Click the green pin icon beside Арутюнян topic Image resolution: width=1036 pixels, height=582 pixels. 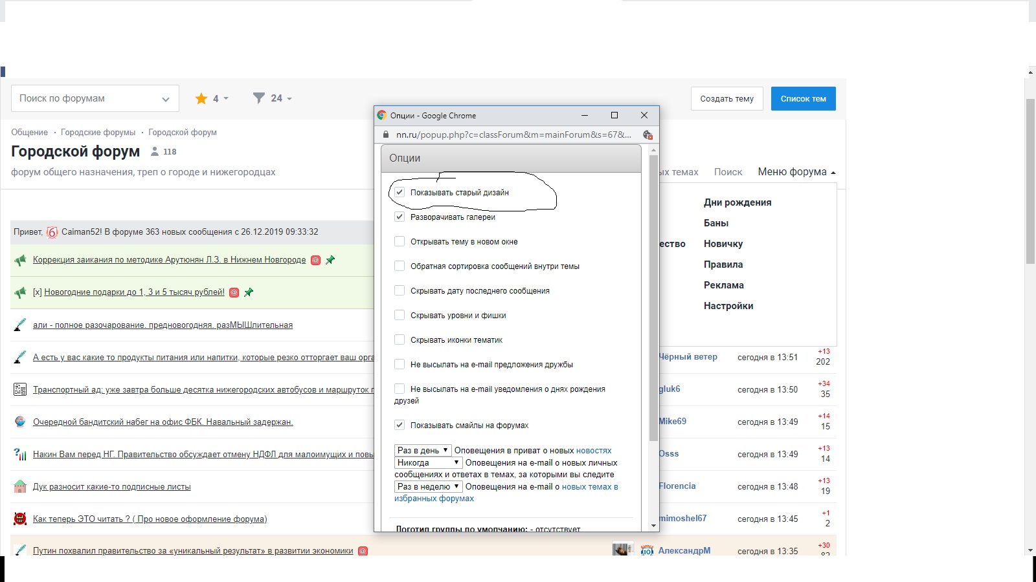pyautogui.click(x=330, y=260)
